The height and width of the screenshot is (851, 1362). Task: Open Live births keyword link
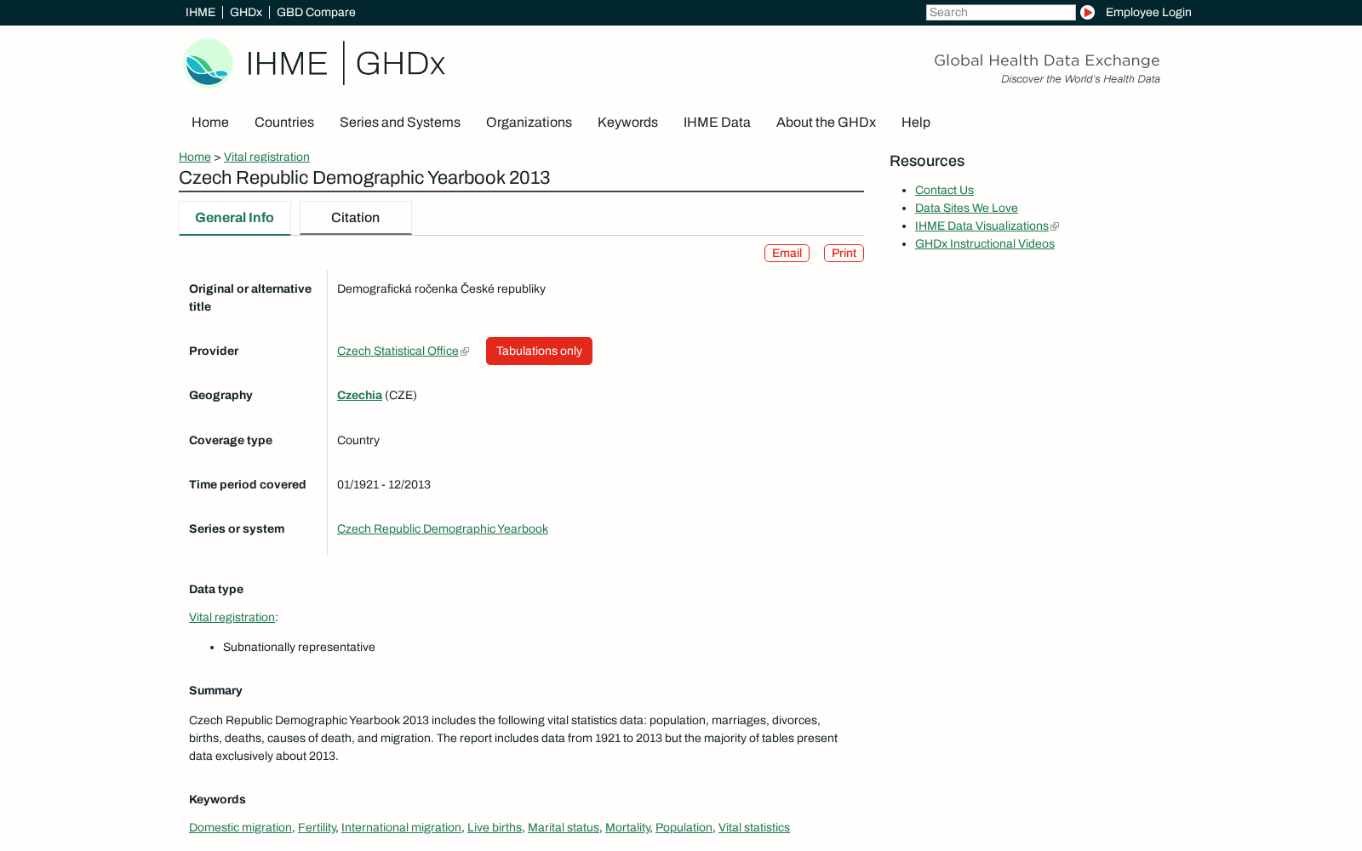(495, 828)
